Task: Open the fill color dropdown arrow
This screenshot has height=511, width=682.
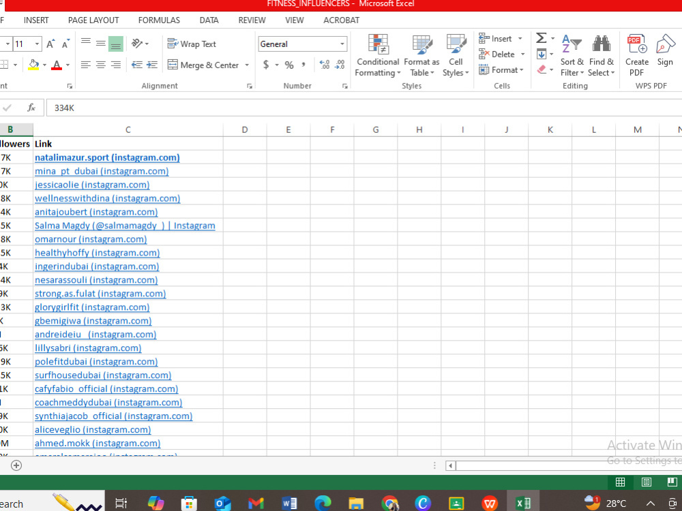Action: pyautogui.click(x=44, y=65)
